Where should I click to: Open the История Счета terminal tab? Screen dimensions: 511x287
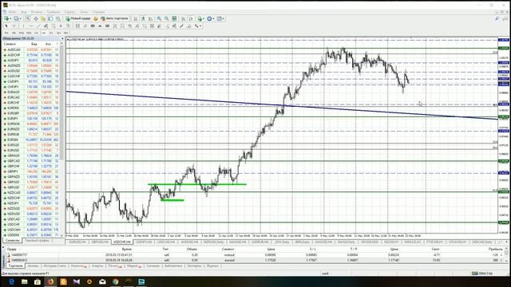pyautogui.click(x=55, y=265)
